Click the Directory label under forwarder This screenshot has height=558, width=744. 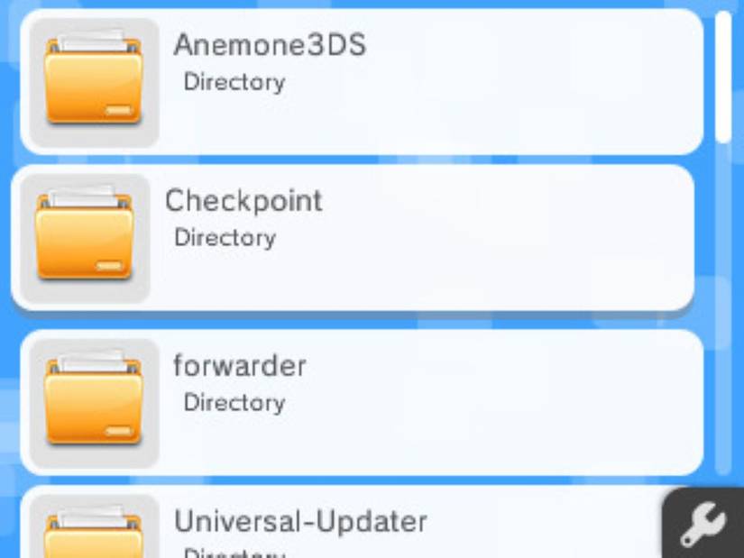click(x=234, y=403)
